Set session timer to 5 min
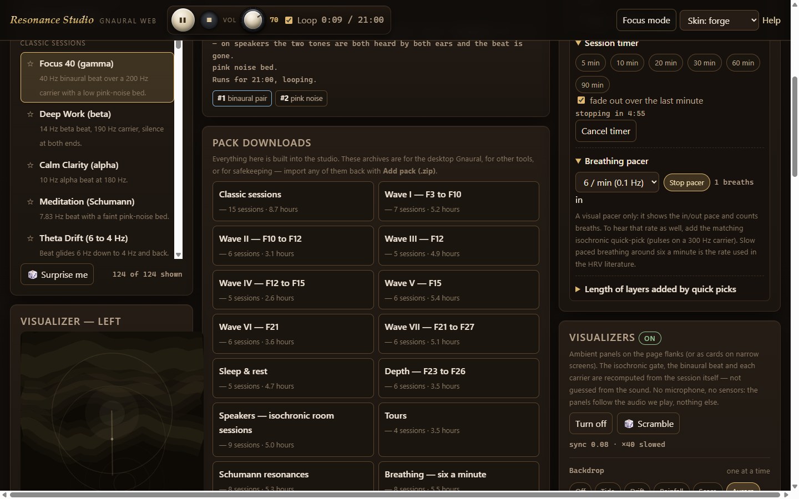Screen dimensions: 799x499 pyautogui.click(x=590, y=63)
